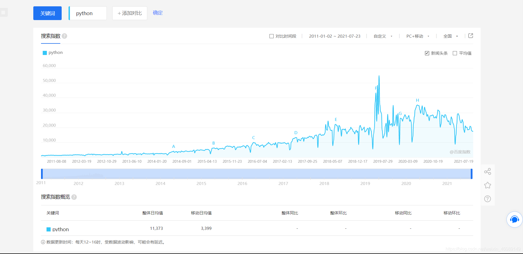Click the 2016 label on timeline

click(242, 184)
